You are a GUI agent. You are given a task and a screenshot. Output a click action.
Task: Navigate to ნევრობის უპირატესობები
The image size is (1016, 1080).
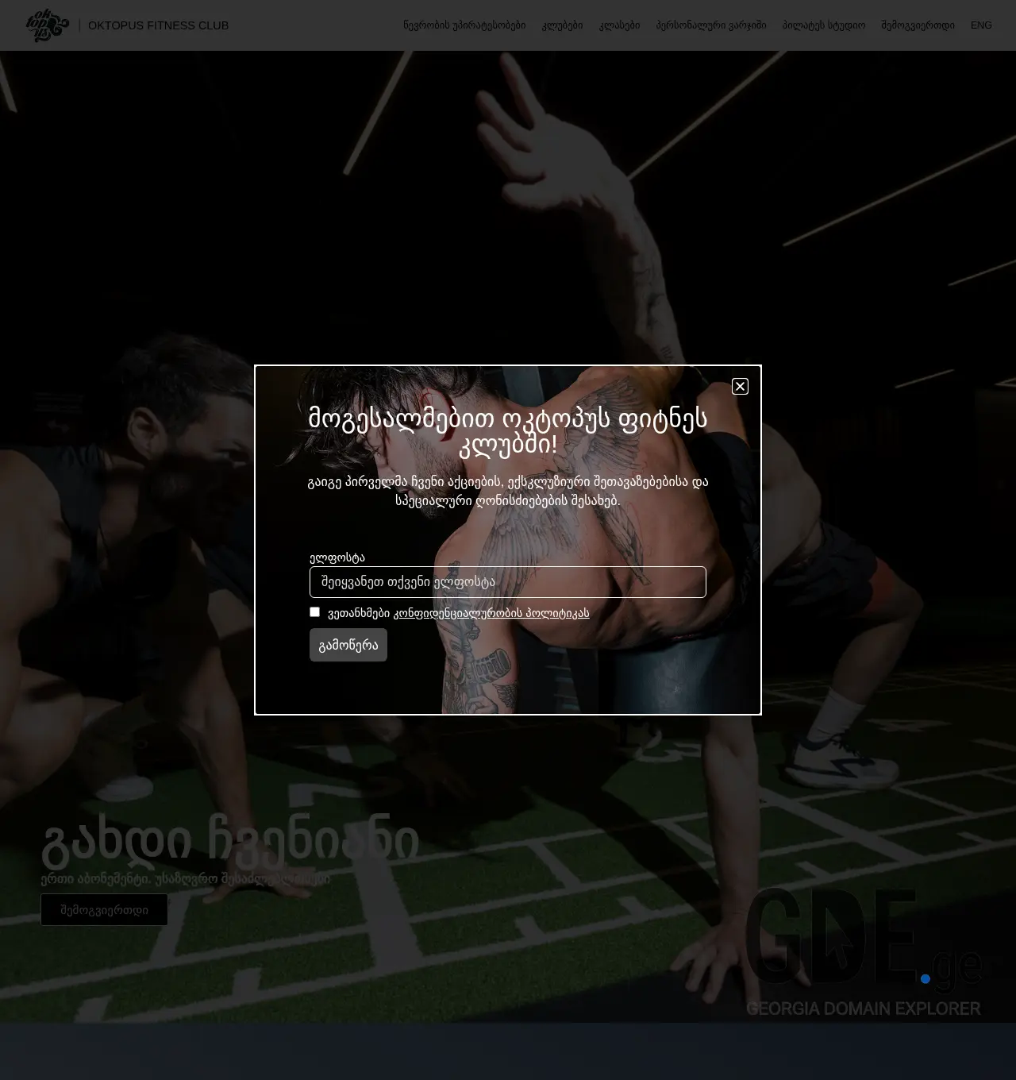465,25
